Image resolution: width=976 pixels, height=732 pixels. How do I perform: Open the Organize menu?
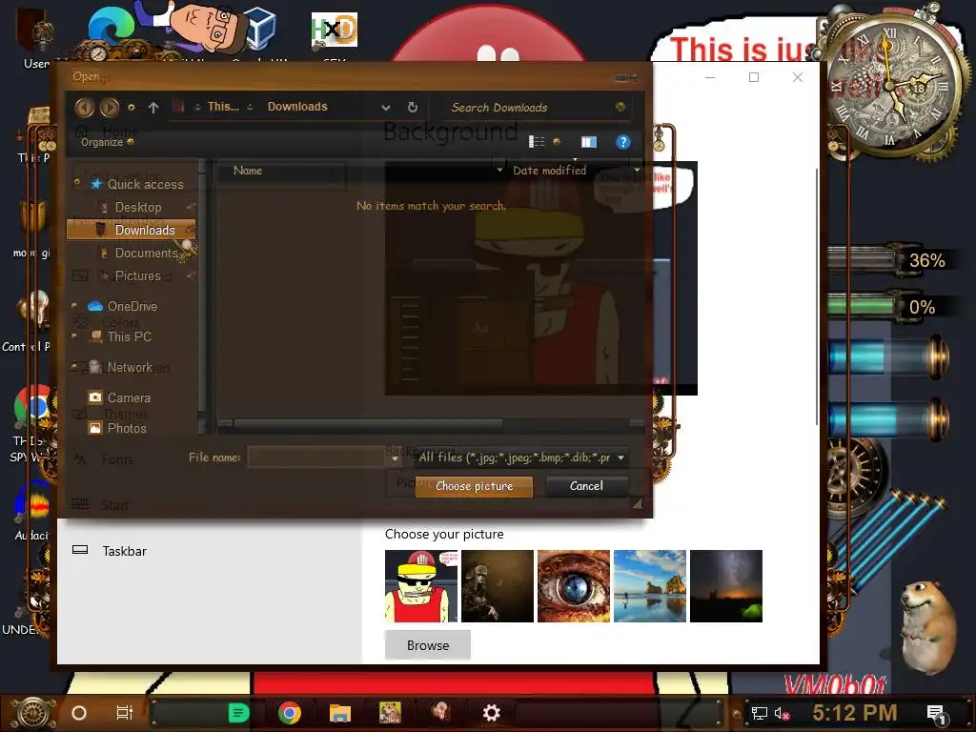(x=107, y=142)
